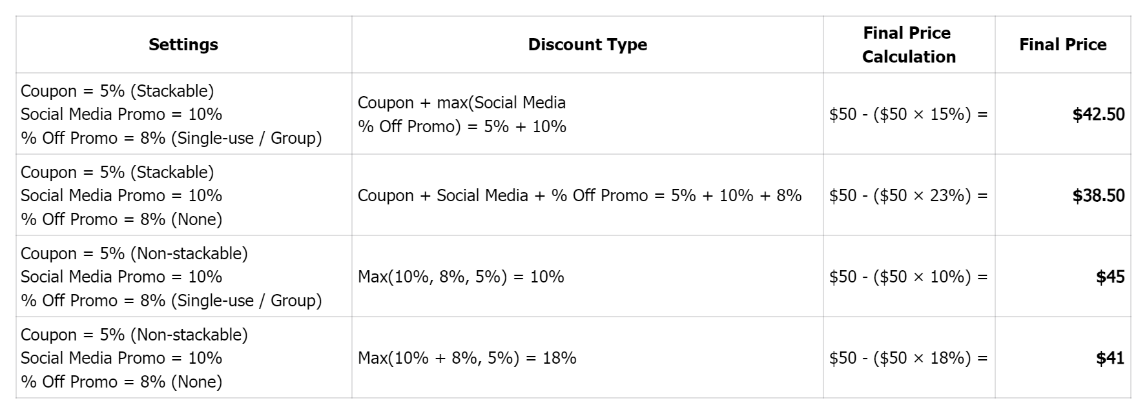The height and width of the screenshot is (414, 1147).
Task: Click the Coupon + max(Social Media discount cell
Action: coord(588,114)
